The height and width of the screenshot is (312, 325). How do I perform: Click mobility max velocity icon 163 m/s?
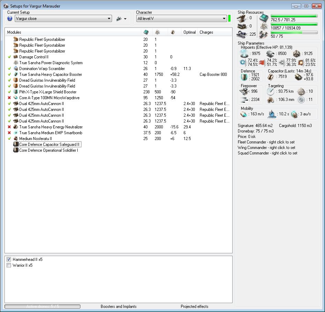tap(244, 114)
